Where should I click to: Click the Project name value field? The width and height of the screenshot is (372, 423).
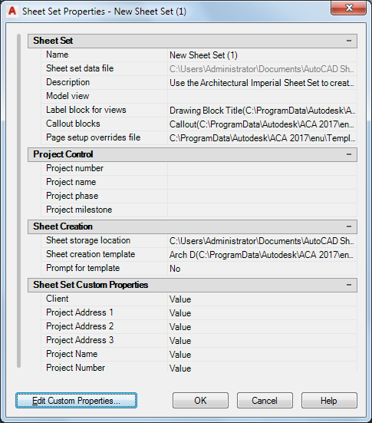pyautogui.click(x=262, y=183)
